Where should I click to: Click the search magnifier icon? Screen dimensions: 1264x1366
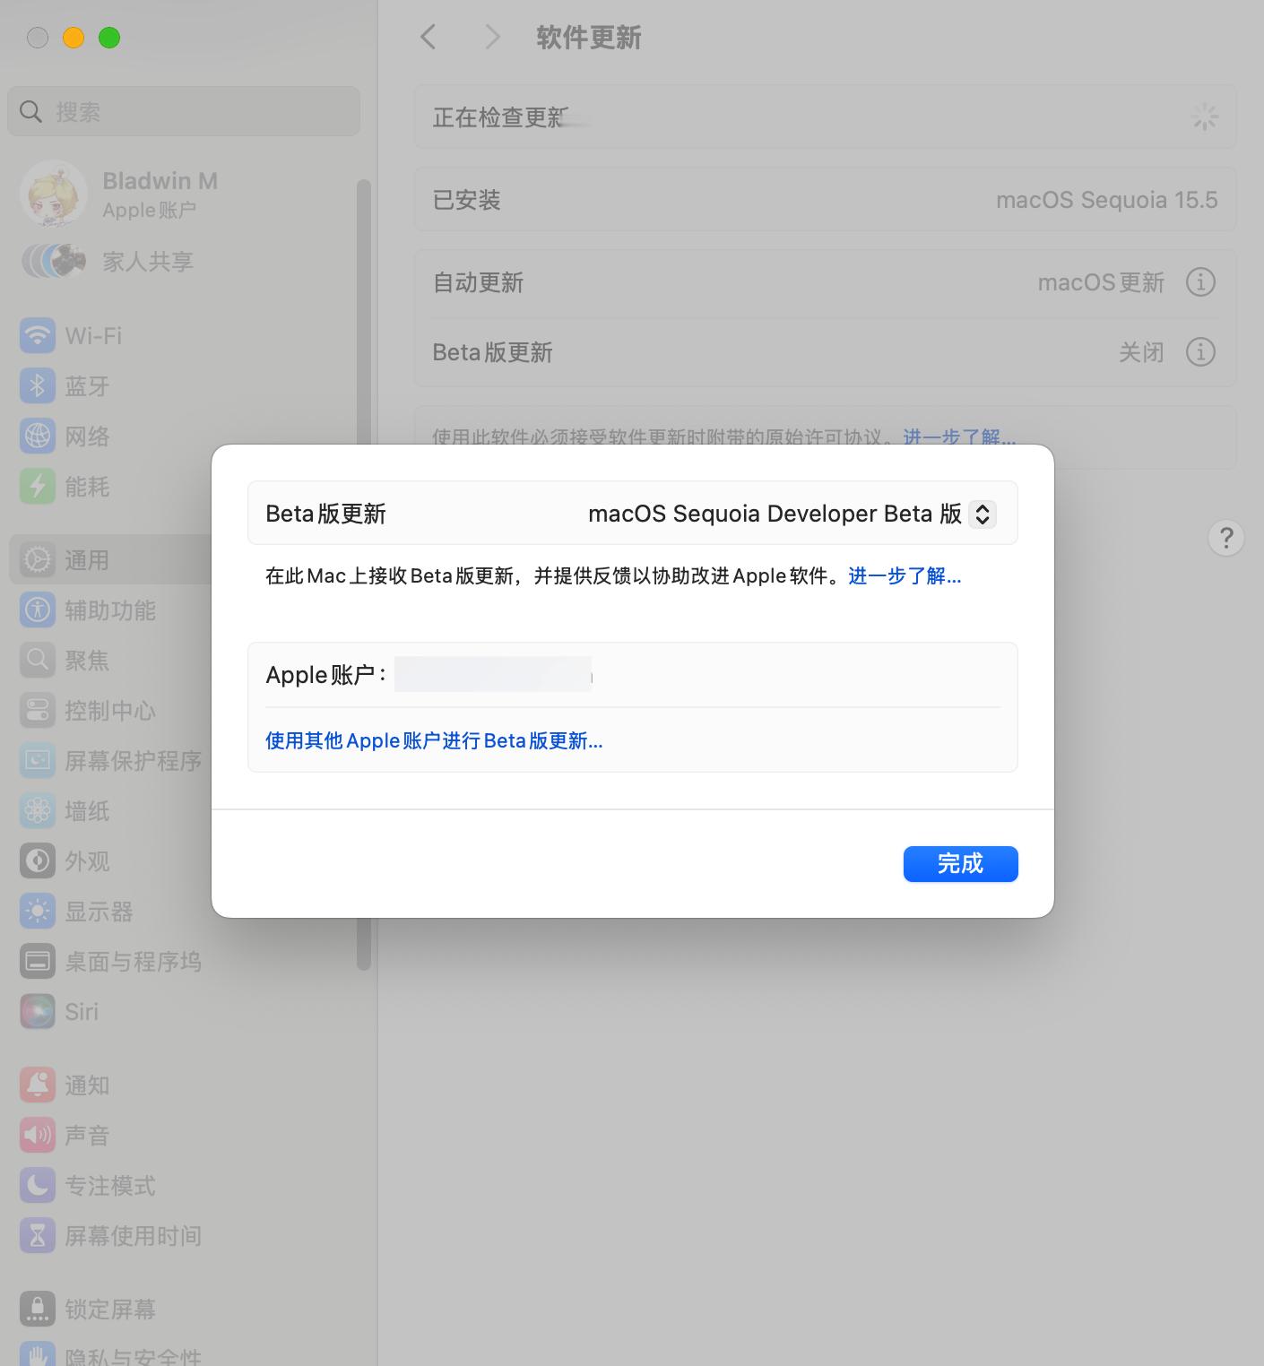tap(30, 111)
